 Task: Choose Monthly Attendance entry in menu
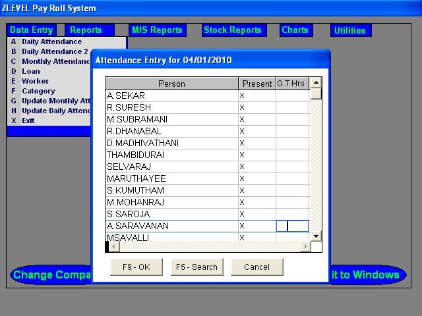pos(50,61)
